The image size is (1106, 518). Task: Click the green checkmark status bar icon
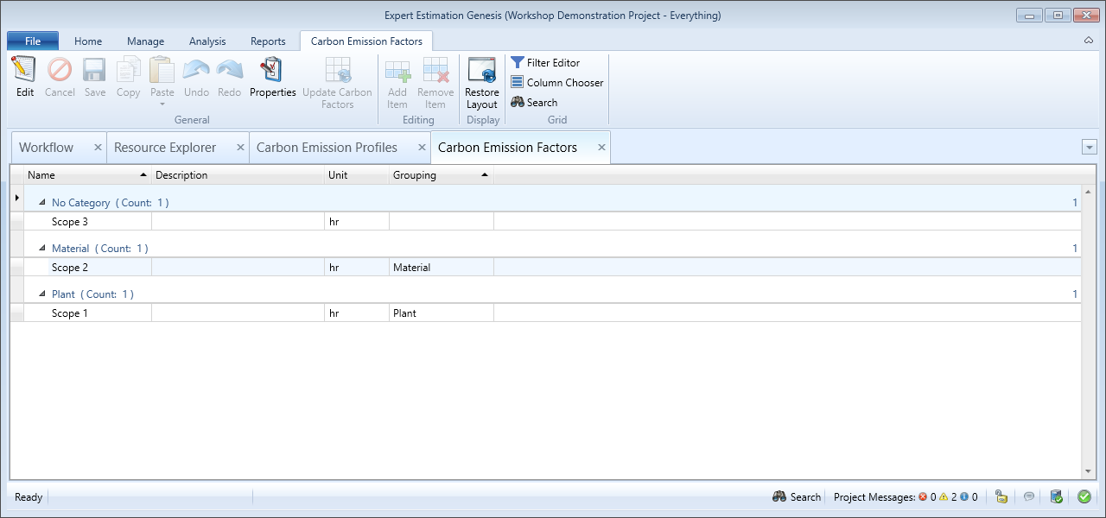coord(1084,496)
